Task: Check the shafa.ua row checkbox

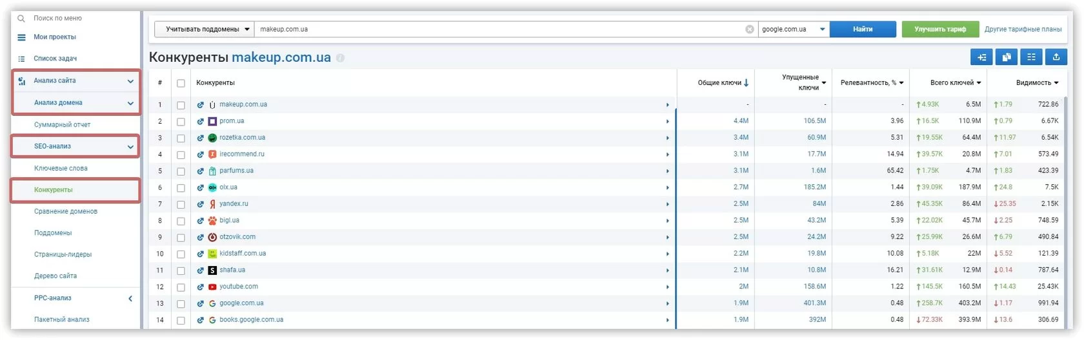Action: coord(181,271)
